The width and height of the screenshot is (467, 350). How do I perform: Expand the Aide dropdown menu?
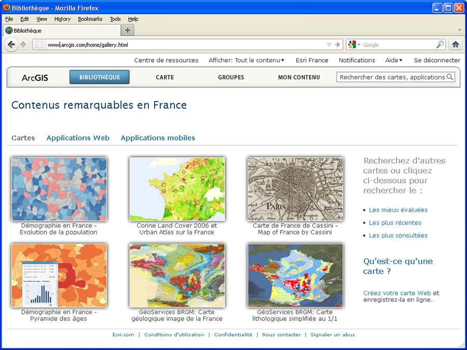click(393, 60)
